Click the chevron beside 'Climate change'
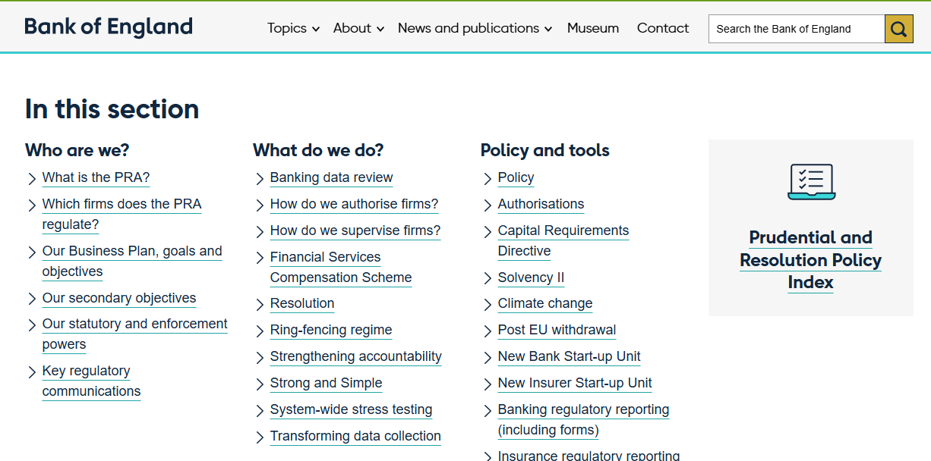This screenshot has width=931, height=461. (487, 304)
